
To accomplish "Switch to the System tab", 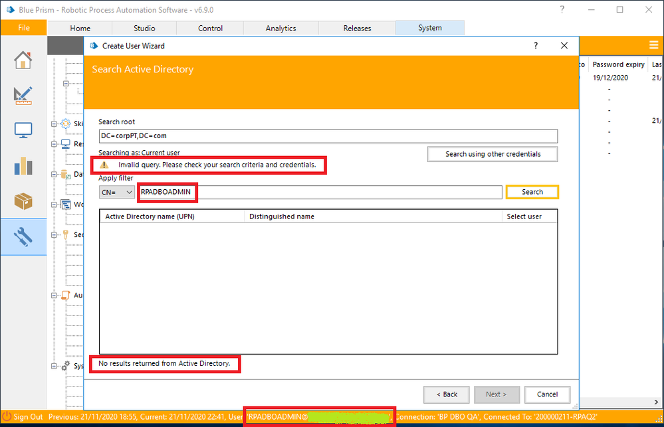I will 430,27.
